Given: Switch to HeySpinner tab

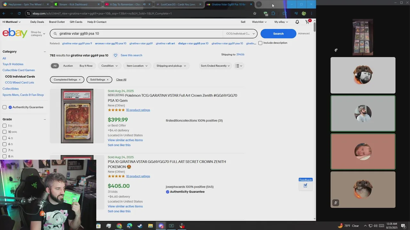Looking at the screenshot, I should (x=26, y=4).
